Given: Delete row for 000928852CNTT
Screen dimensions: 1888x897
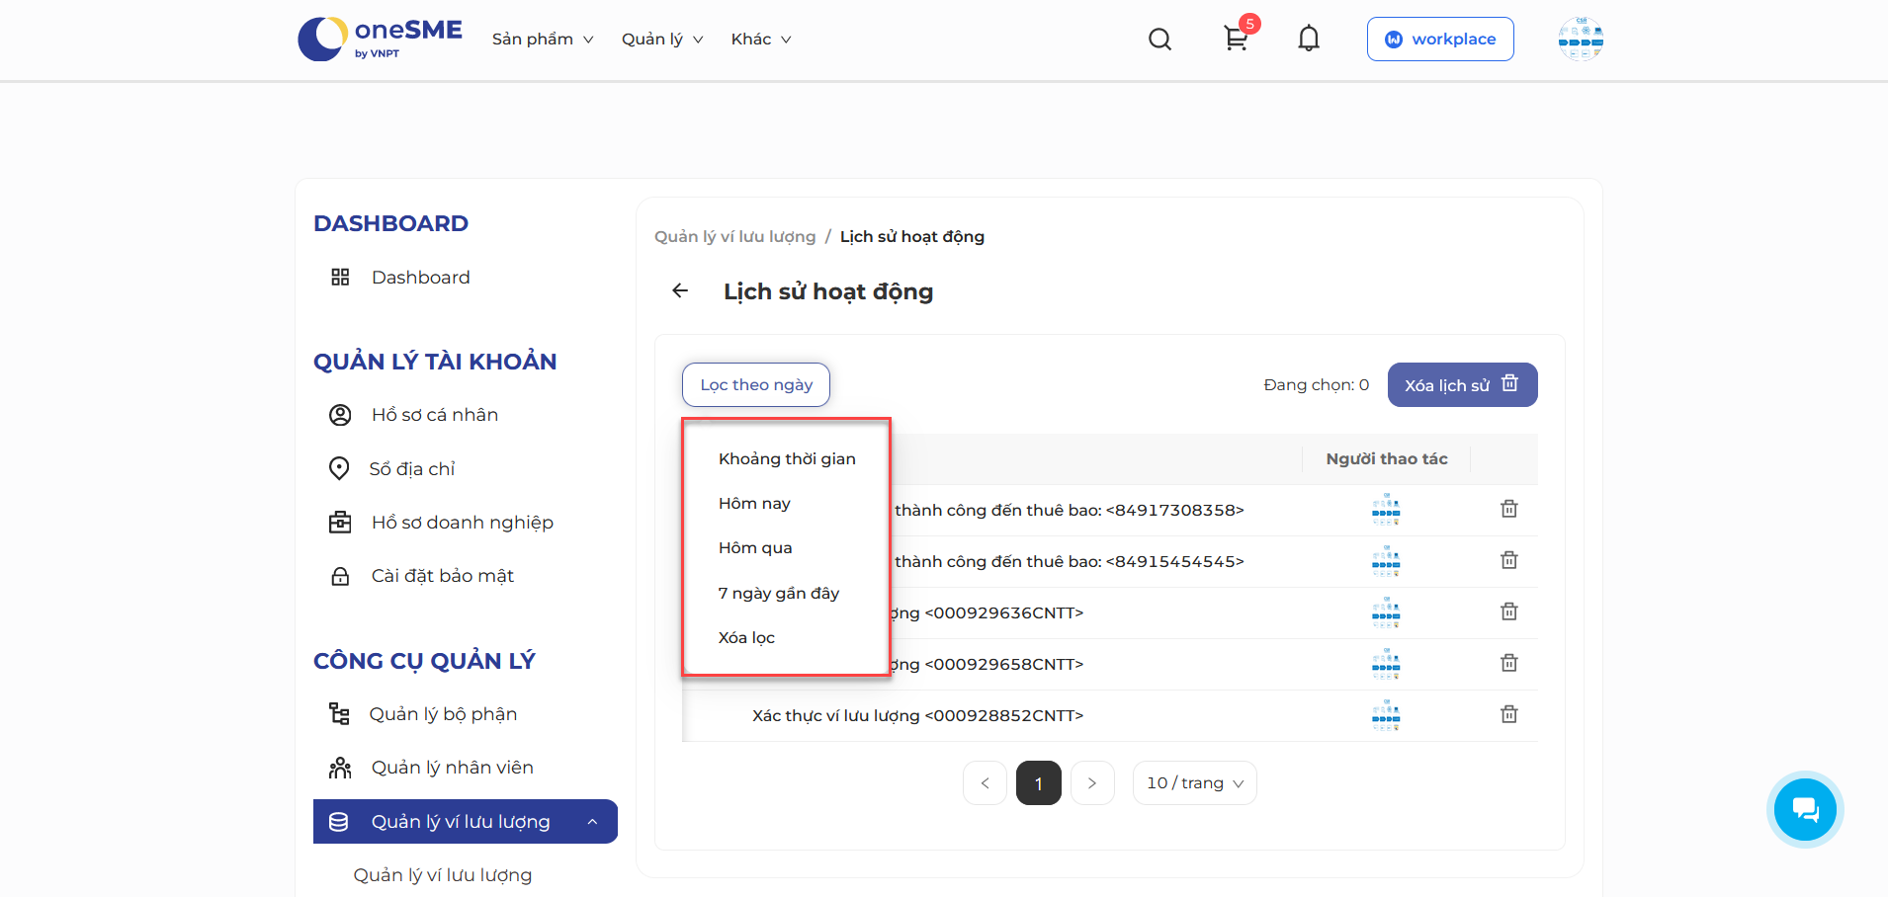Looking at the screenshot, I should pos(1508,714).
